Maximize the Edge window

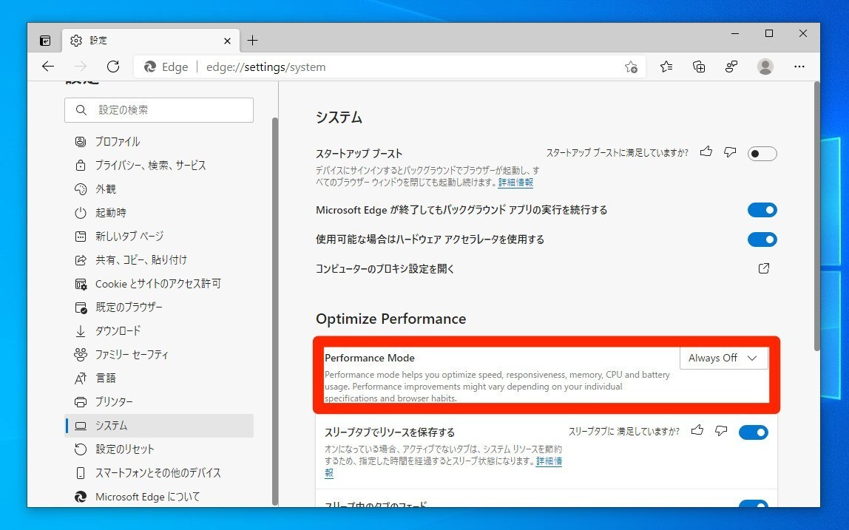[x=769, y=33]
